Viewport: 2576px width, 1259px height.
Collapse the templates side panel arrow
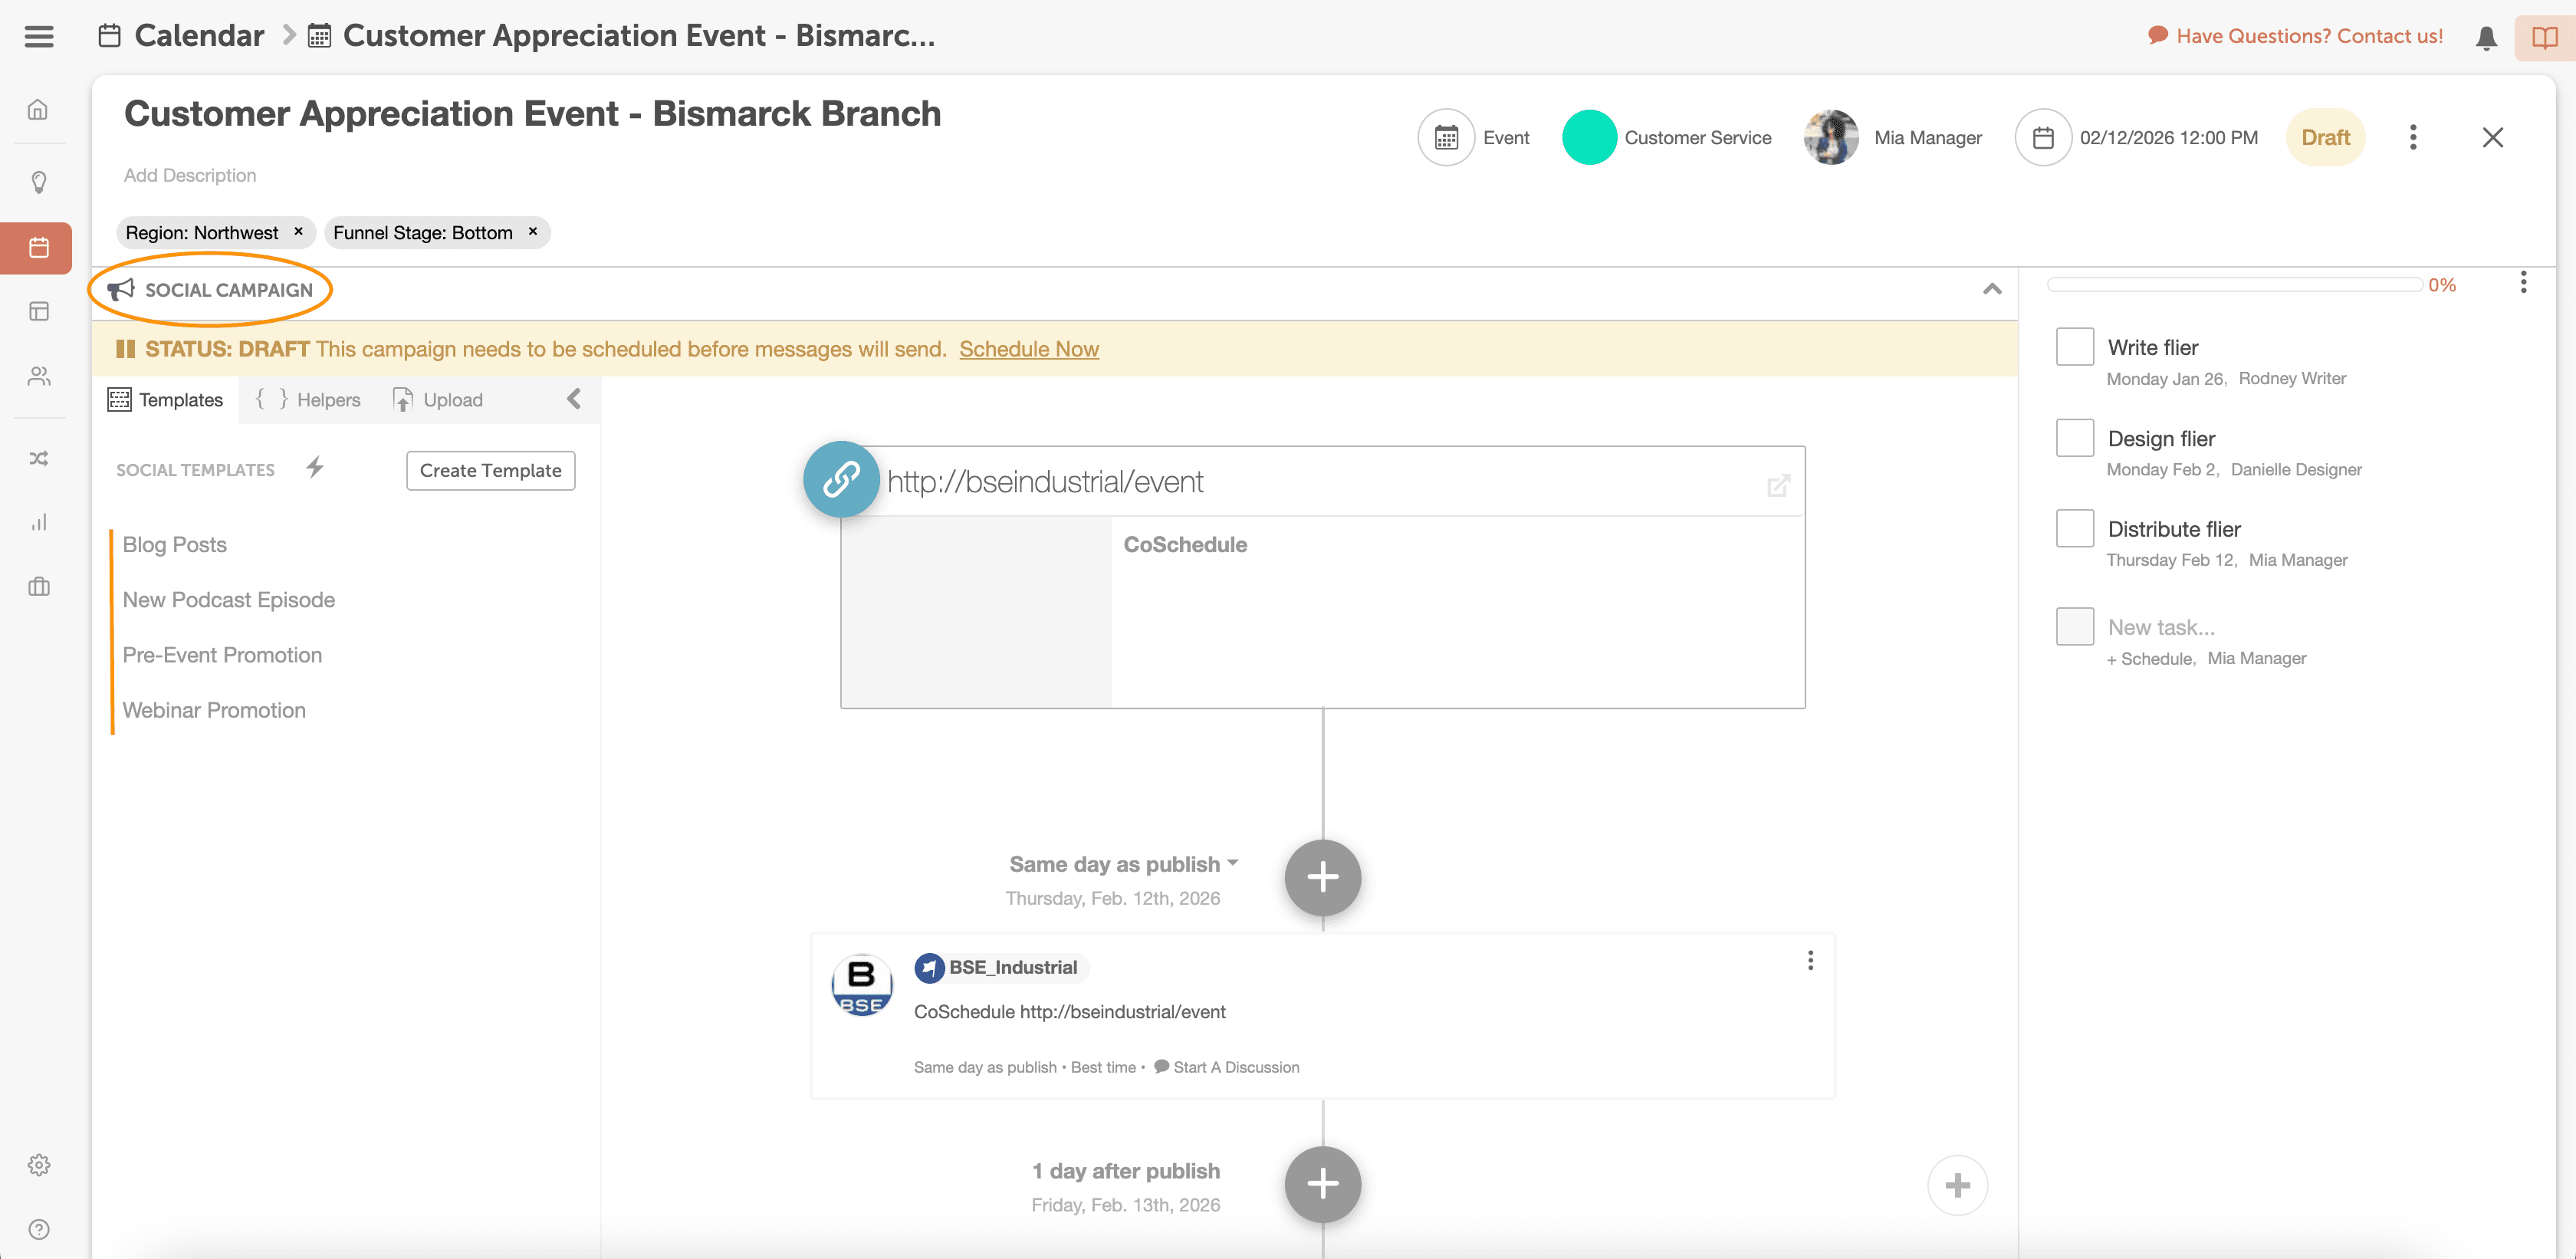[x=574, y=399]
